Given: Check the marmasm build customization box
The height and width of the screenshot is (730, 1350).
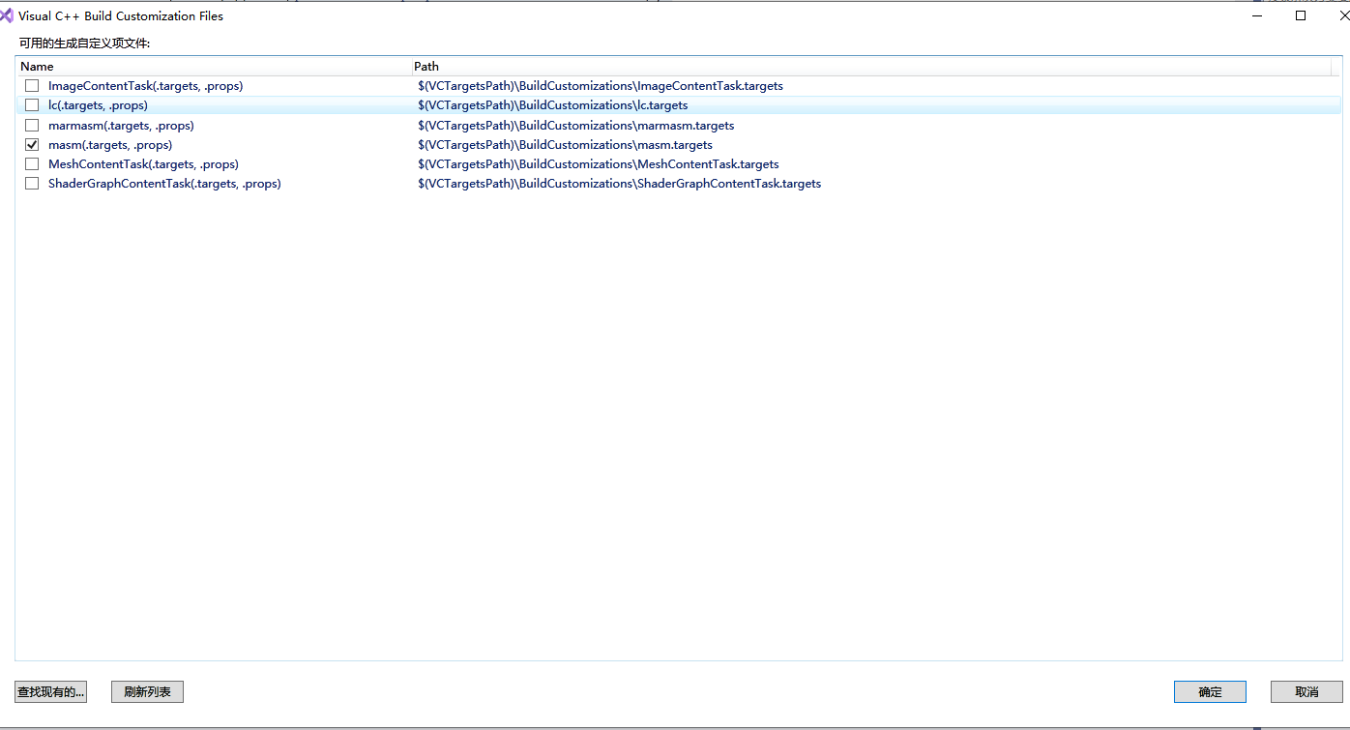Looking at the screenshot, I should point(32,126).
